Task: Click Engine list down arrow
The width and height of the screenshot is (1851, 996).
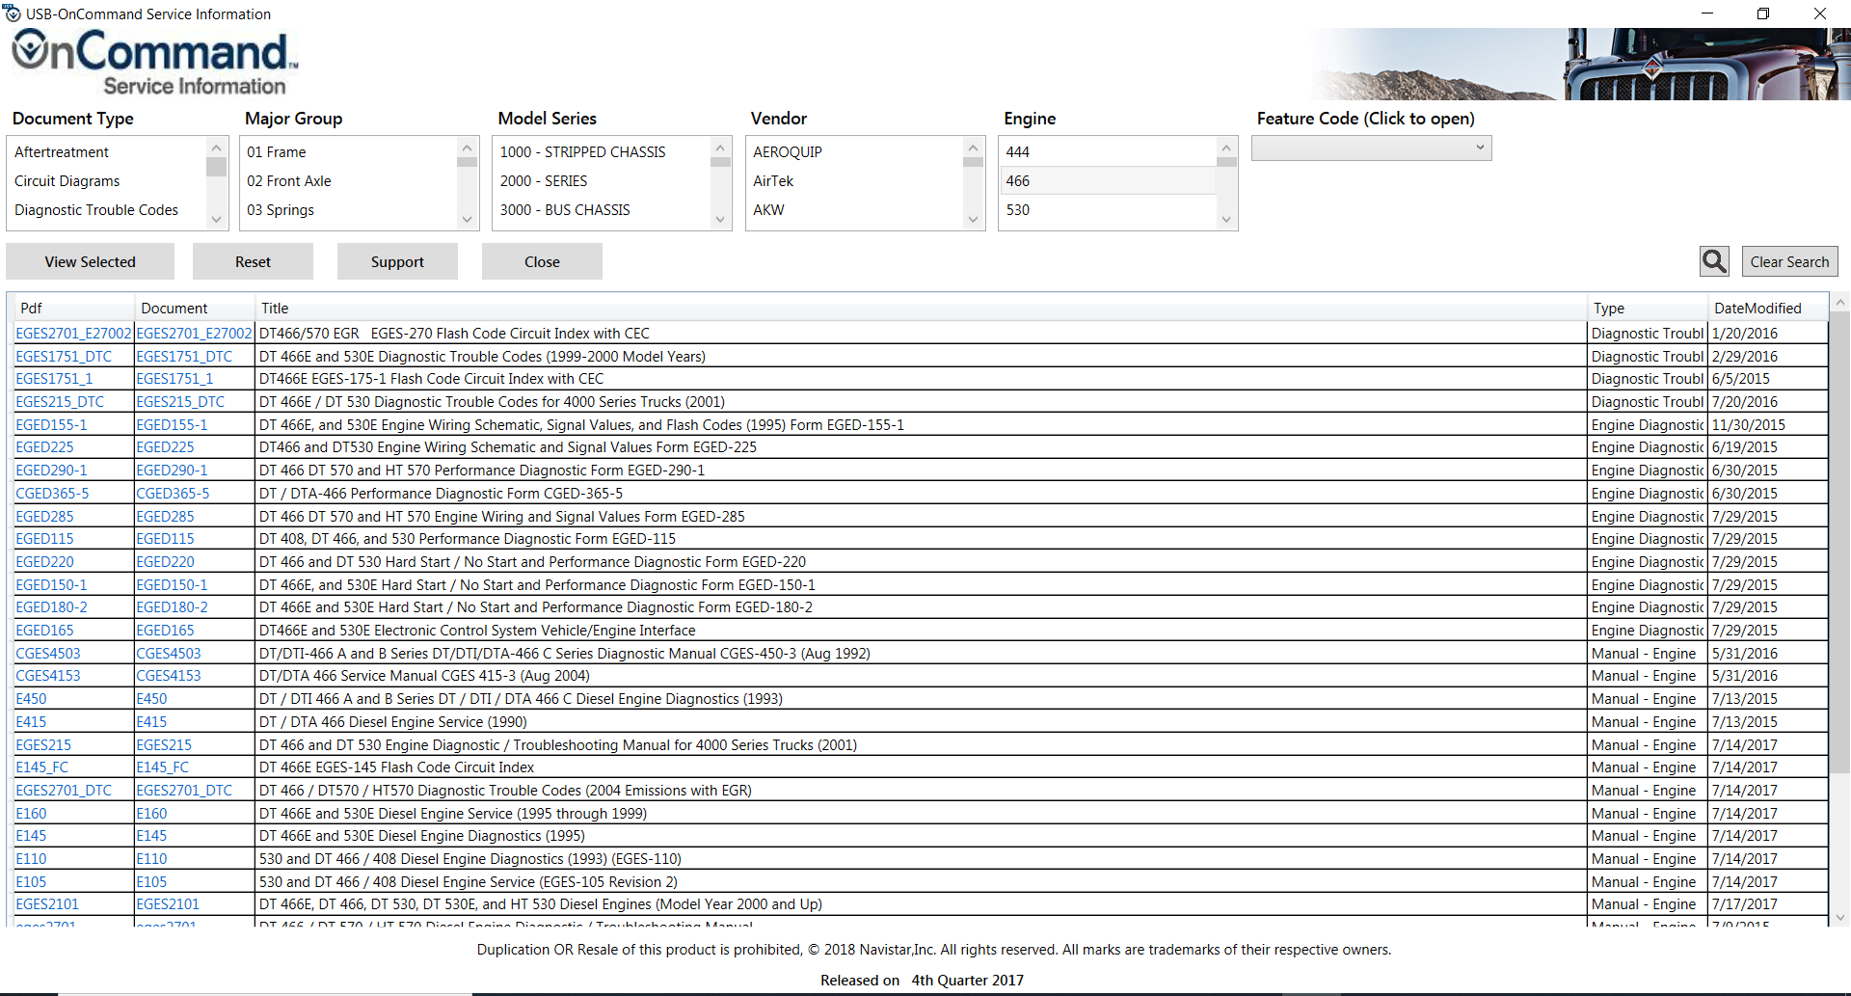Action: [x=1226, y=219]
